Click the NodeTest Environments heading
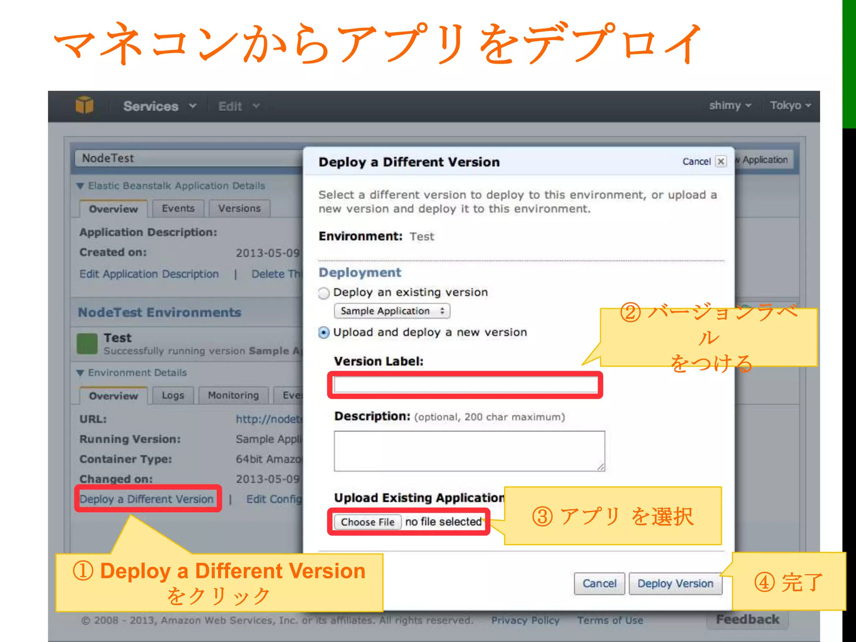The height and width of the screenshot is (642, 856). coord(160,313)
